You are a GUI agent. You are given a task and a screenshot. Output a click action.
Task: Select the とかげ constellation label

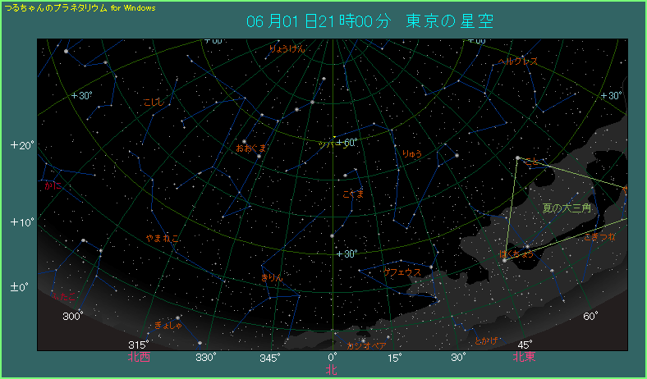click(x=486, y=340)
